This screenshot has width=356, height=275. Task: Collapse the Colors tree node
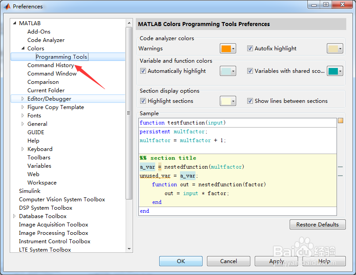(23, 48)
